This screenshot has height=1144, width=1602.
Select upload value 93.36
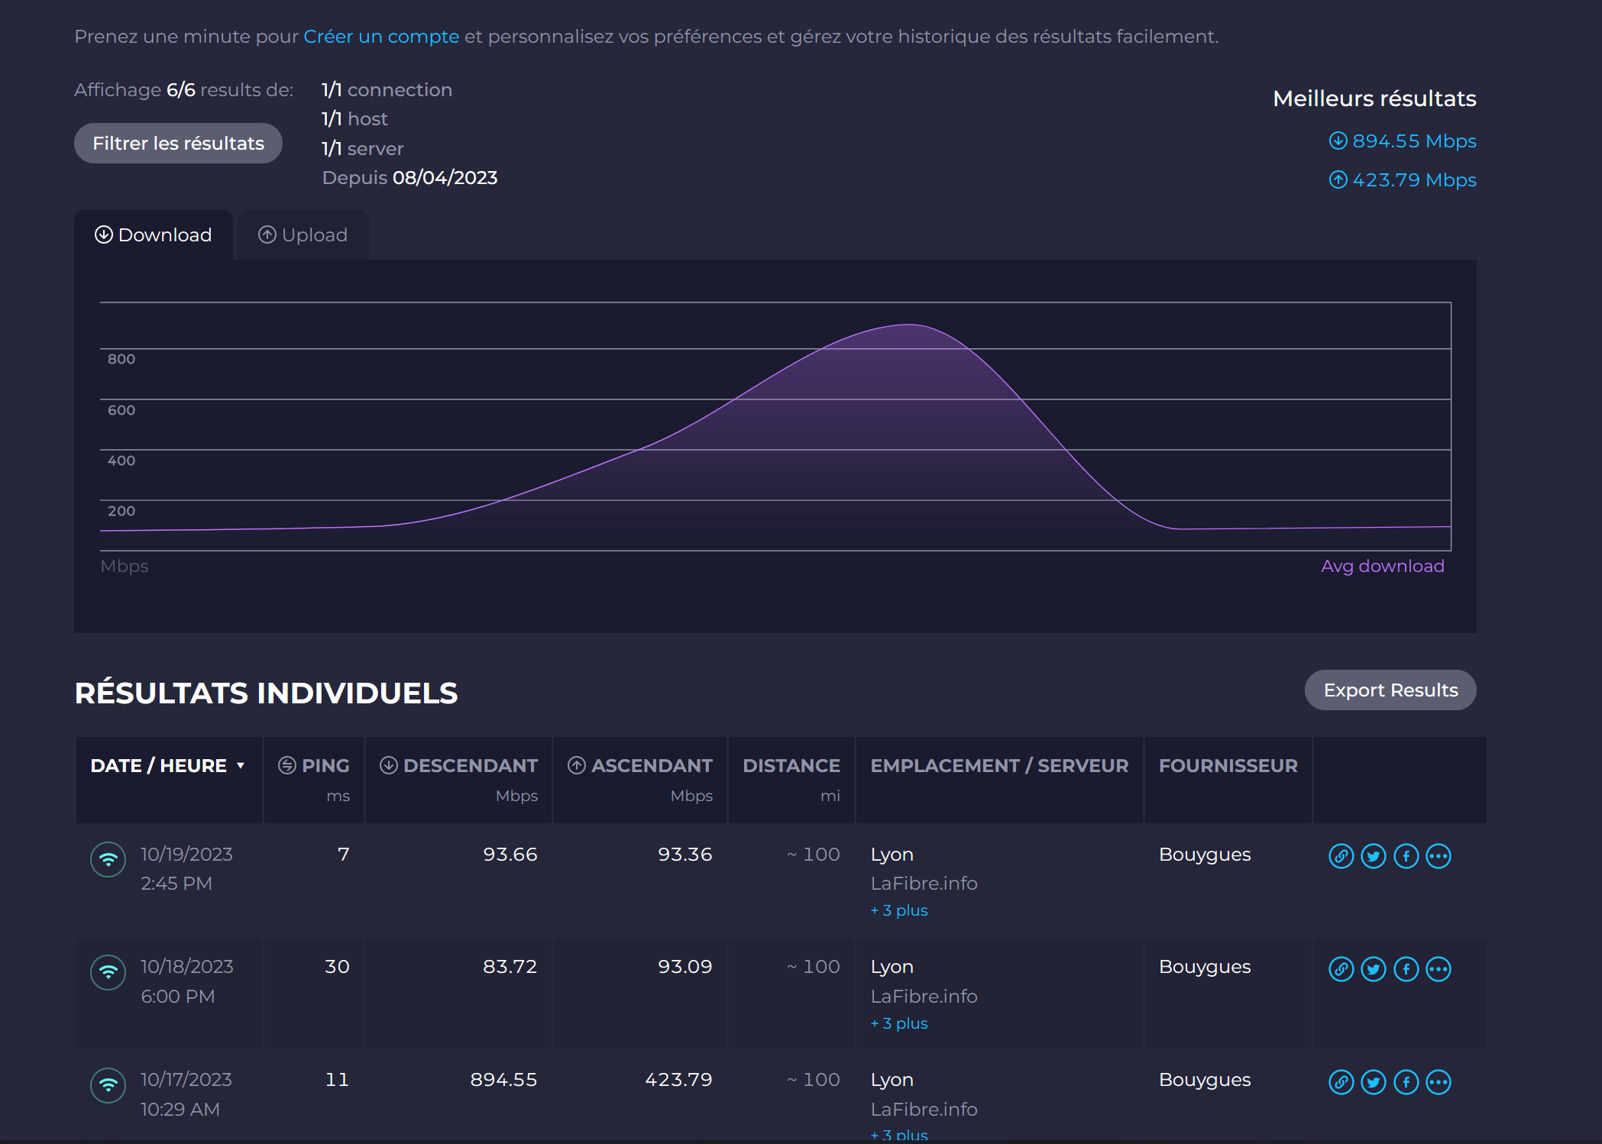(685, 854)
